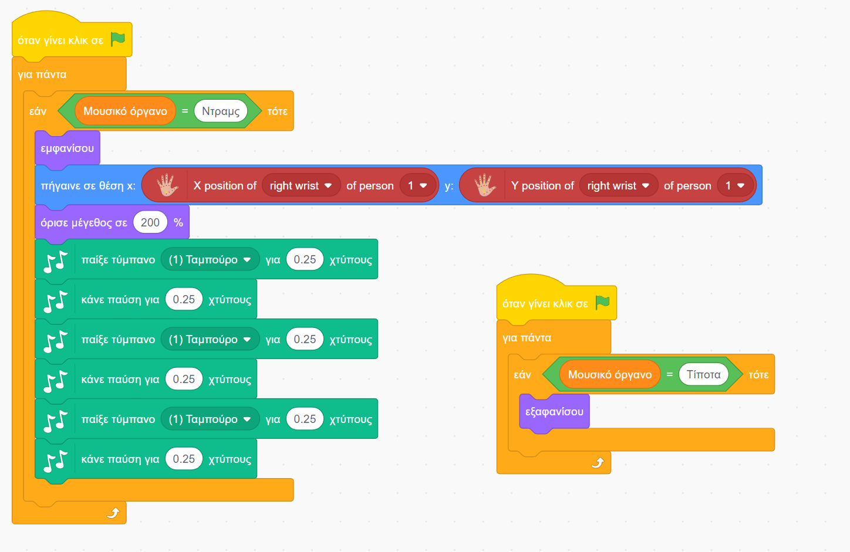Edit the 200 size percentage field
The width and height of the screenshot is (850, 552).
click(150, 222)
